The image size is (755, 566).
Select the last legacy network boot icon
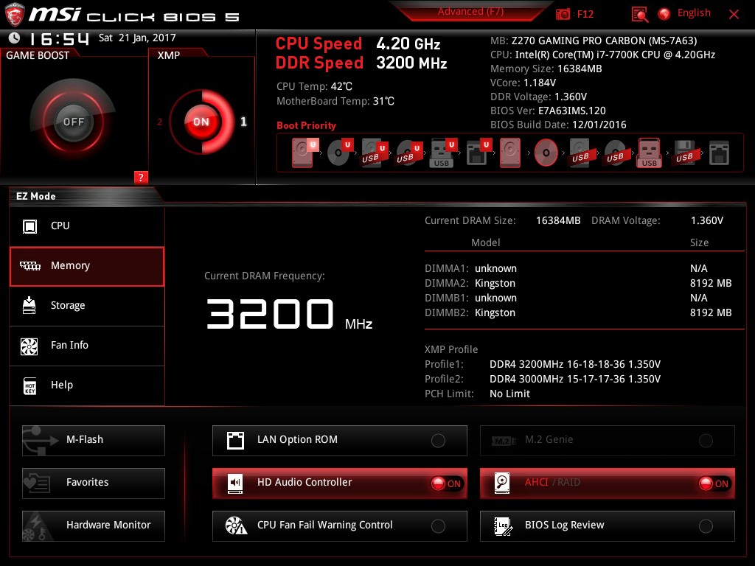[719, 153]
